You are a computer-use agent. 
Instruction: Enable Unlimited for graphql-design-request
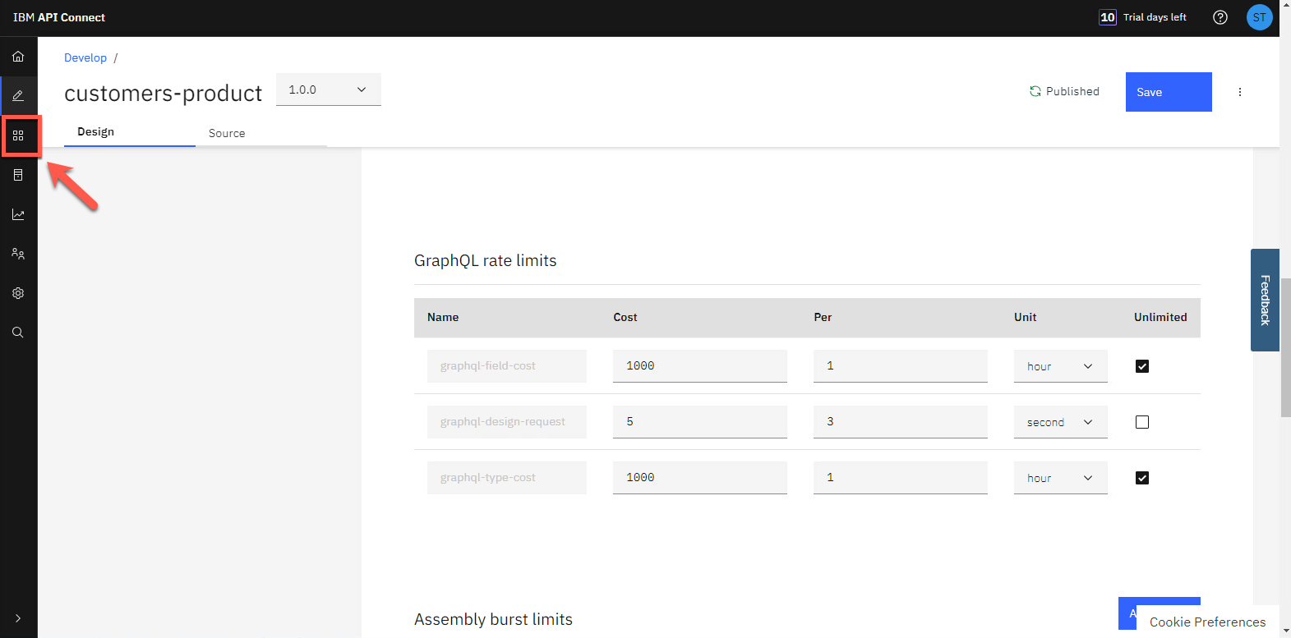[1142, 422]
